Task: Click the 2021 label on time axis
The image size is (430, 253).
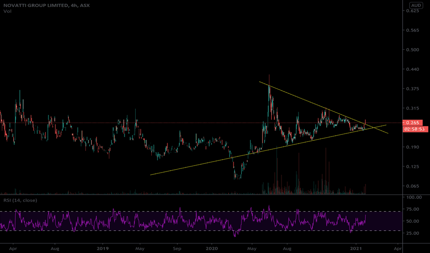Action: [356, 248]
